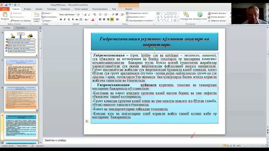Increase font size with large A icon

tap(85, 15)
